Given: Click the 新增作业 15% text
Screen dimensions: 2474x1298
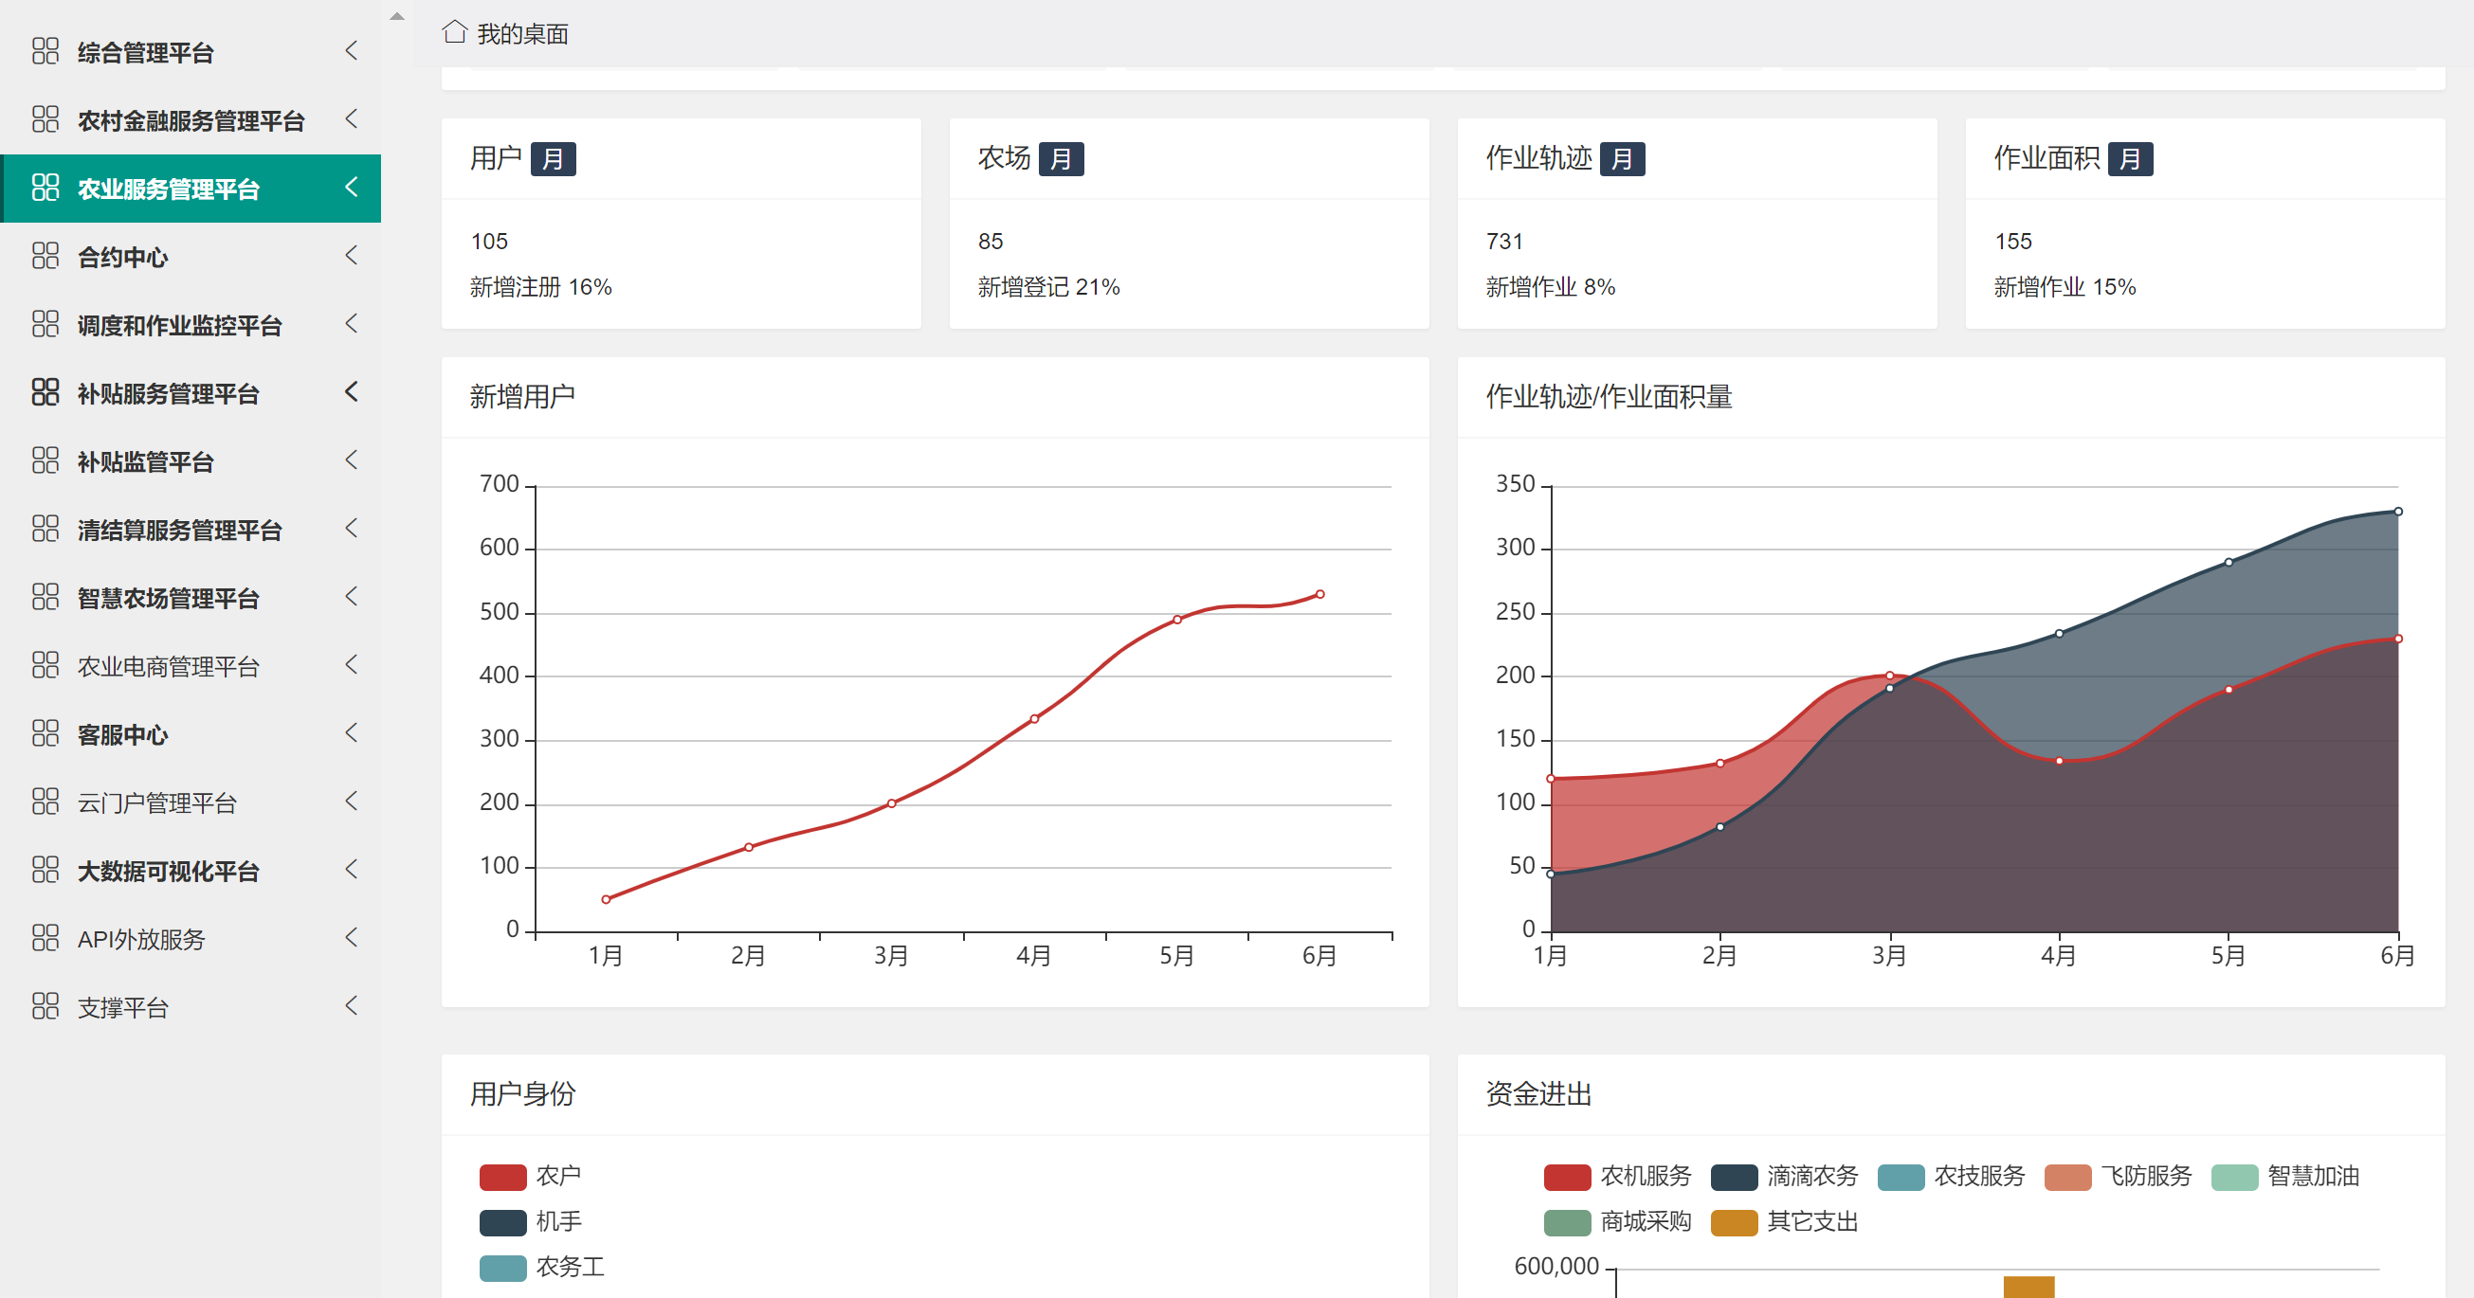Looking at the screenshot, I should point(2065,286).
